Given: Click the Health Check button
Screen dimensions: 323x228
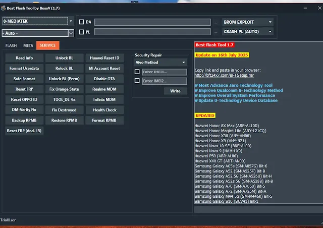Looking at the screenshot, I should [104, 110].
